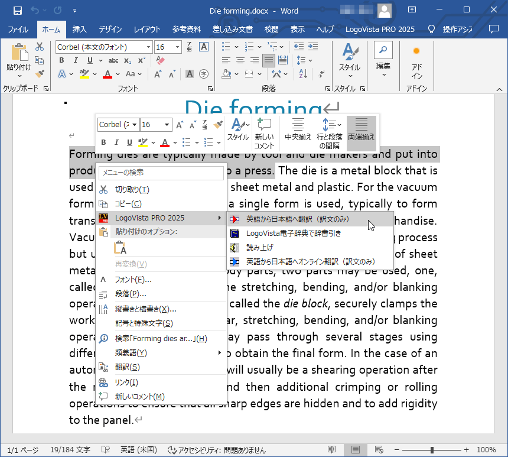Click the enclosed character (字) circle icon
Viewport: 508px width, 457px height.
pyautogui.click(x=203, y=74)
